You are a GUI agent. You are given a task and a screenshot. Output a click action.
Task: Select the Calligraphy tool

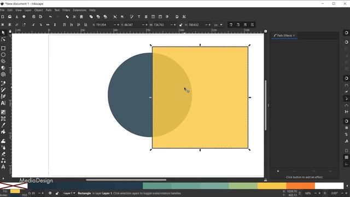click(x=3, y=96)
